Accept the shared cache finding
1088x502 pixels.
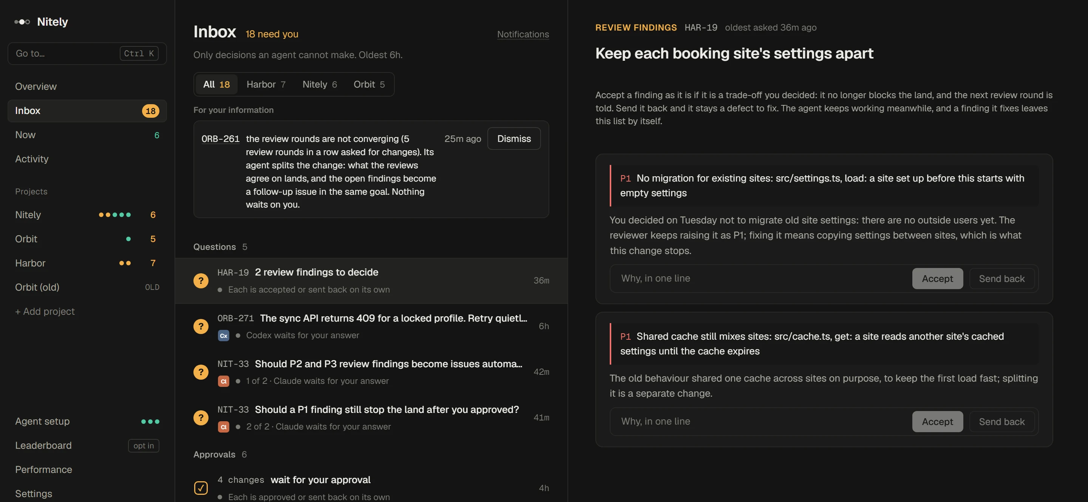(937, 422)
